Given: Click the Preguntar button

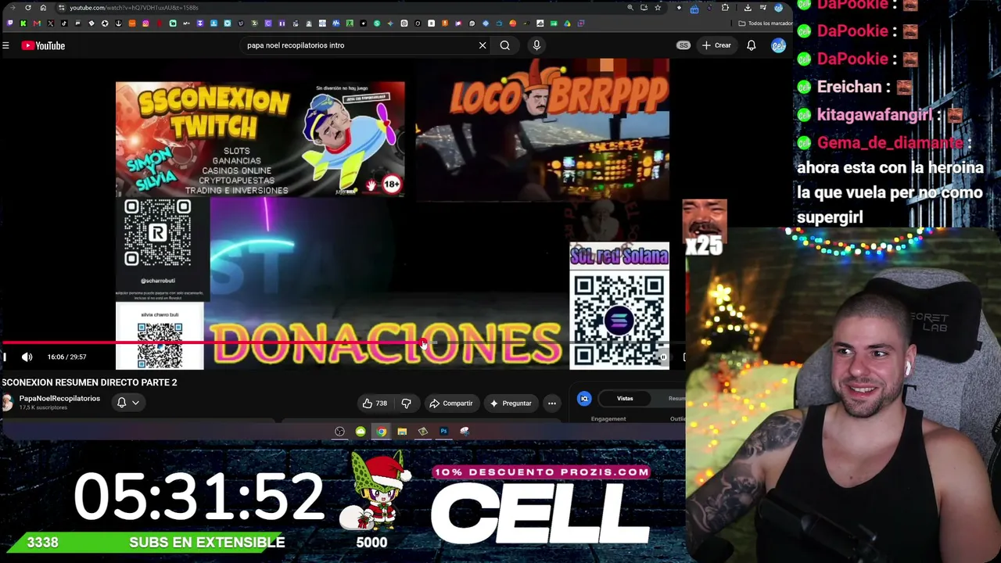Looking at the screenshot, I should [x=511, y=403].
